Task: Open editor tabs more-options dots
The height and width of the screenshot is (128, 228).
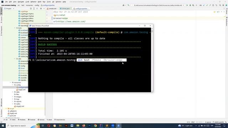Action: [x=224, y=9]
